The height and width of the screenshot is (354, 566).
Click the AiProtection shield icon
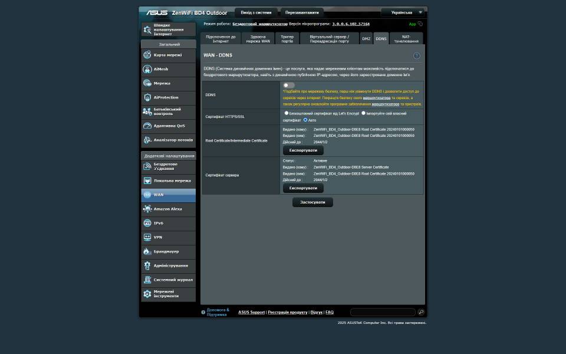click(x=147, y=97)
